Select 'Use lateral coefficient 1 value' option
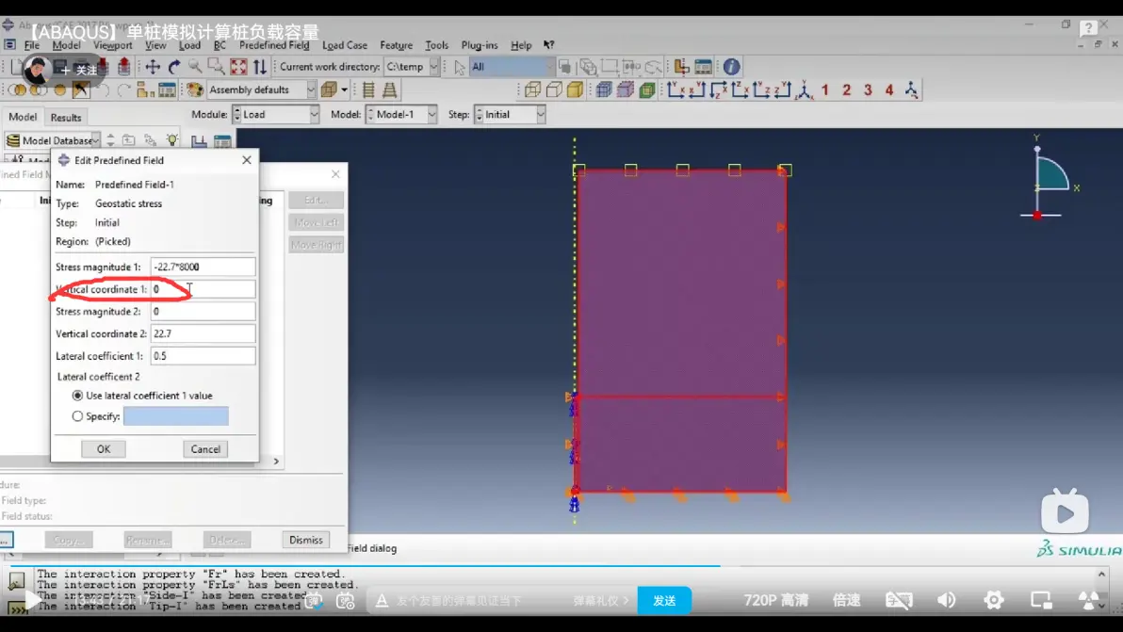 pos(77,395)
